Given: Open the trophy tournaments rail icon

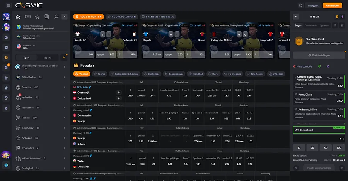Looking at the screenshot, I should click(x=6, y=98).
